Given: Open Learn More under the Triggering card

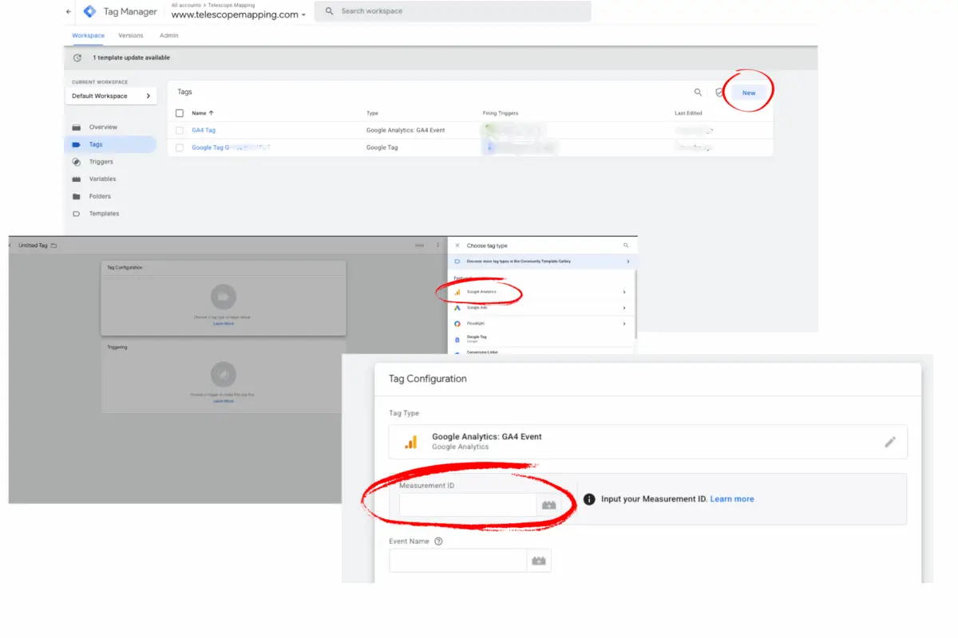Looking at the screenshot, I should (224, 401).
